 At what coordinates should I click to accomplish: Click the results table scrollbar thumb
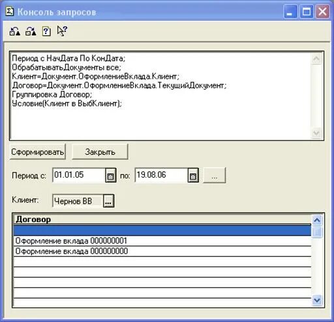317,232
